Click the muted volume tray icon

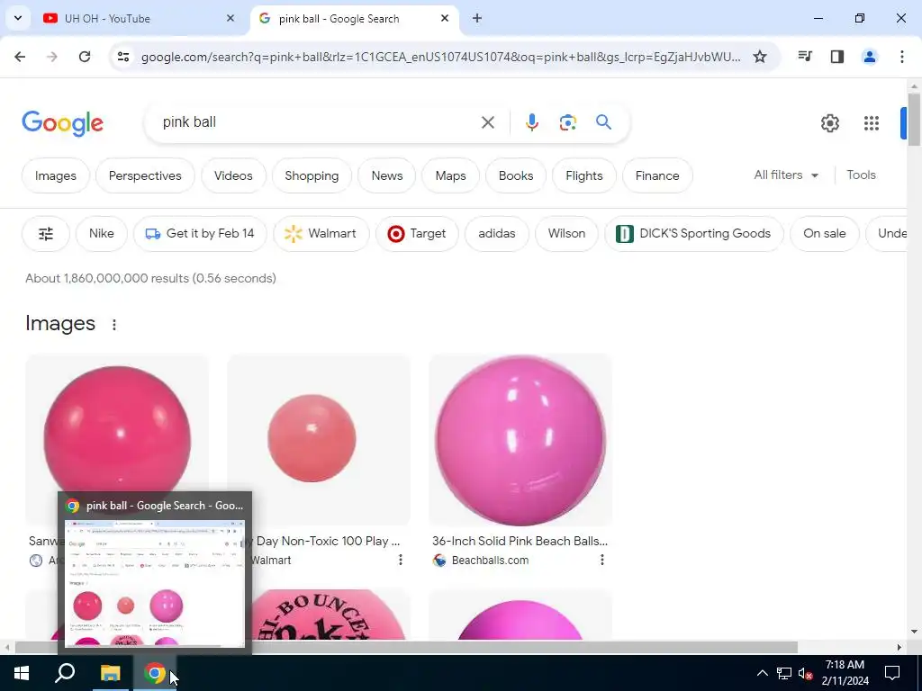(x=805, y=673)
